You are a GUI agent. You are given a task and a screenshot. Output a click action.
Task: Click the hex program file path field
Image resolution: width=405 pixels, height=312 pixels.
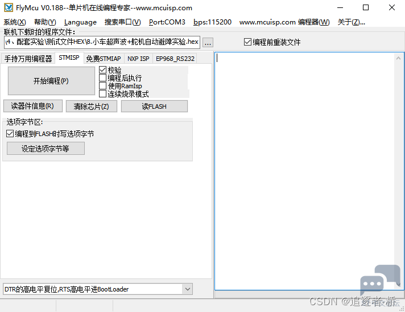pos(102,42)
